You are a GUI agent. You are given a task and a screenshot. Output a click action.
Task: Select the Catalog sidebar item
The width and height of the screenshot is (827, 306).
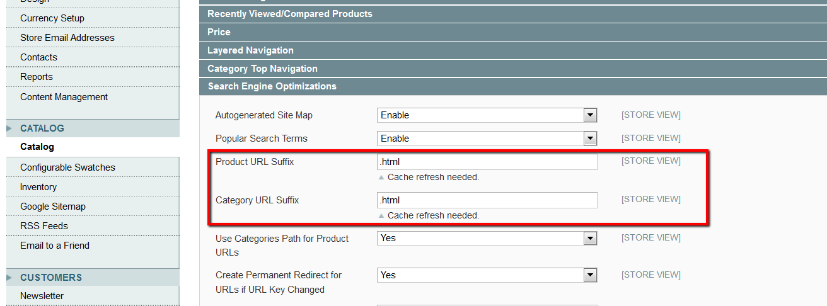point(37,147)
